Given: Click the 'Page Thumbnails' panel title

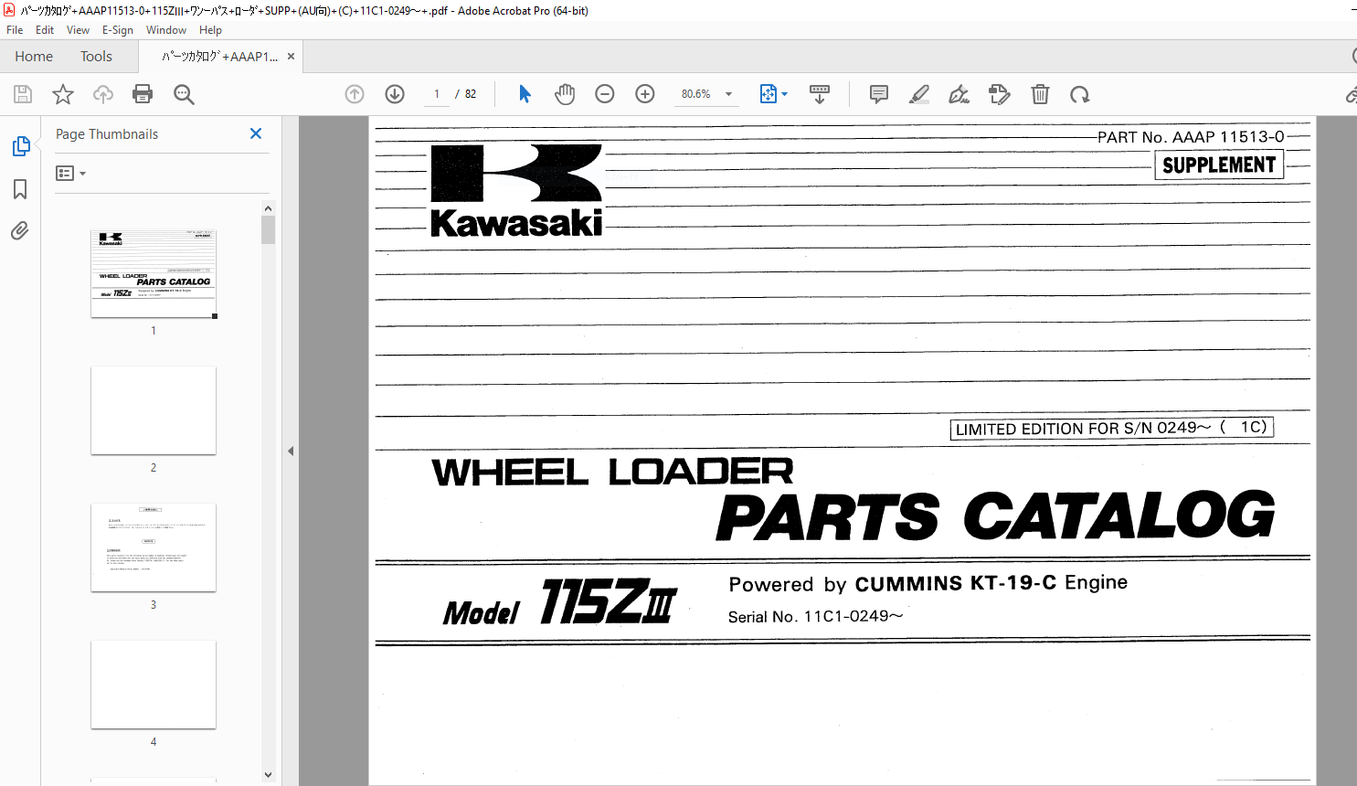Looking at the screenshot, I should pyautogui.click(x=107, y=134).
